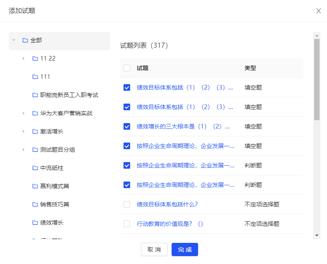This screenshot has height=264, width=327.
Task: Open the 绩效目标体系包括什么？ question link
Action: (167, 204)
